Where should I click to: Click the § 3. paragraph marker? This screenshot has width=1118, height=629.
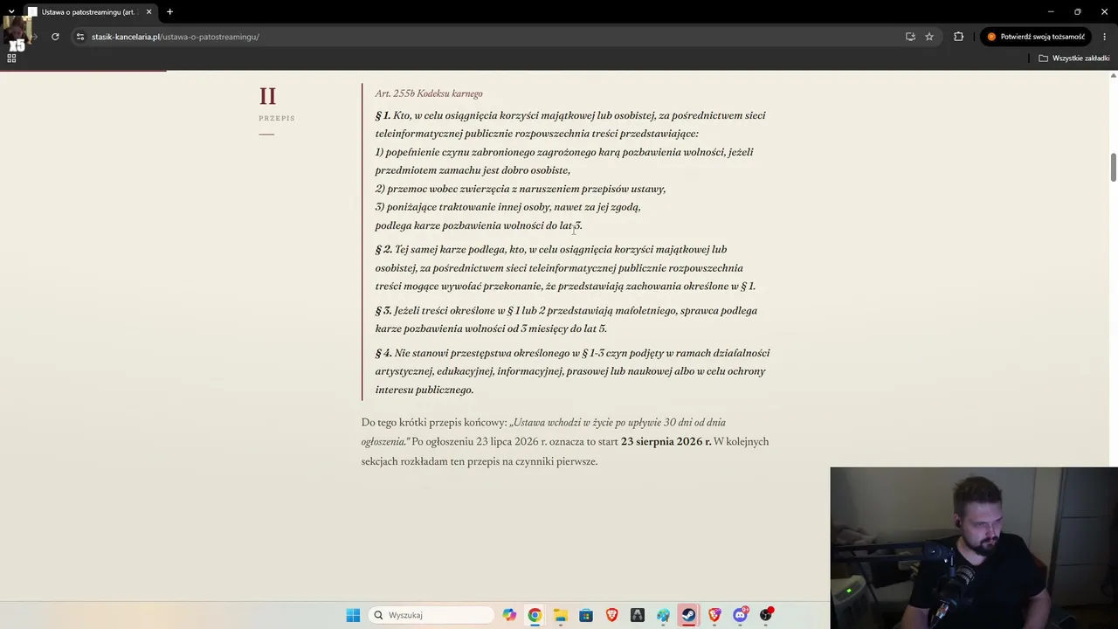[x=383, y=310]
